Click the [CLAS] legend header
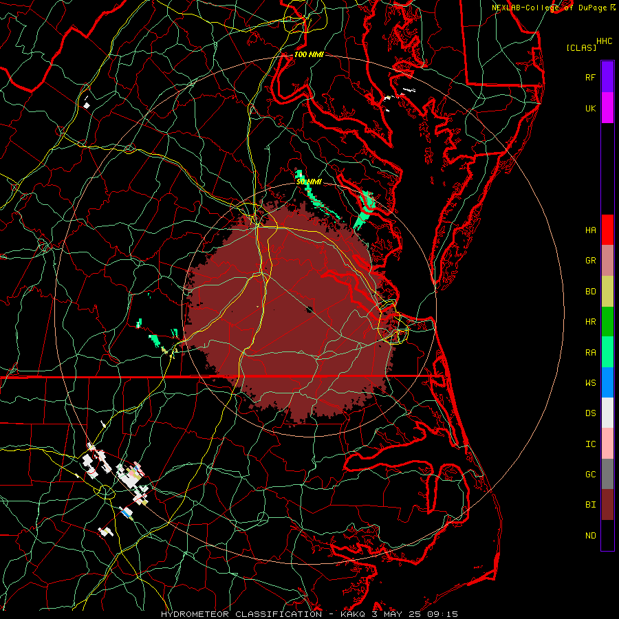The width and height of the screenshot is (619, 619). click(x=581, y=47)
